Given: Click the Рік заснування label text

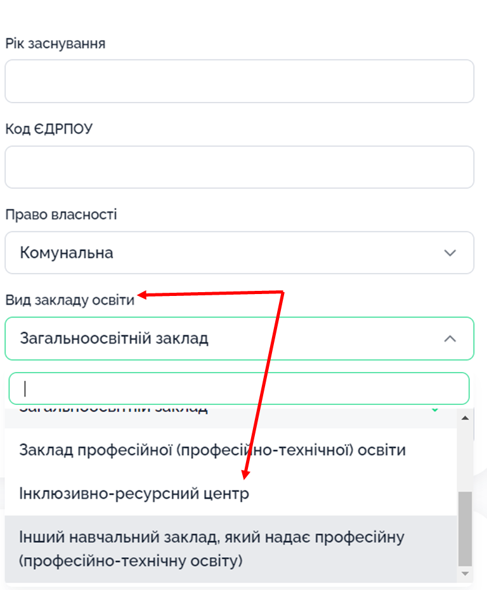Looking at the screenshot, I should (x=55, y=44).
